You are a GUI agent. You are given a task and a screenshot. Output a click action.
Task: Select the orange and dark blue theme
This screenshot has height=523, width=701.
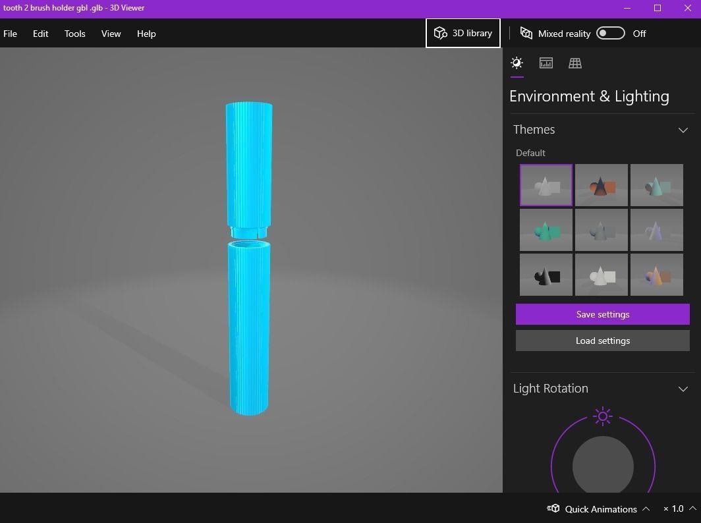click(602, 185)
